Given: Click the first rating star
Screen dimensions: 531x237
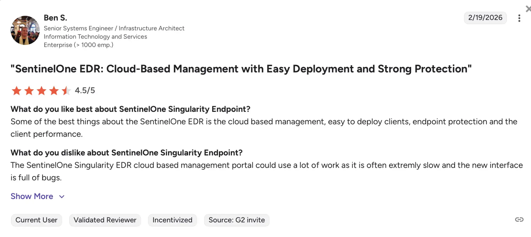Looking at the screenshot, I should pos(16,91).
